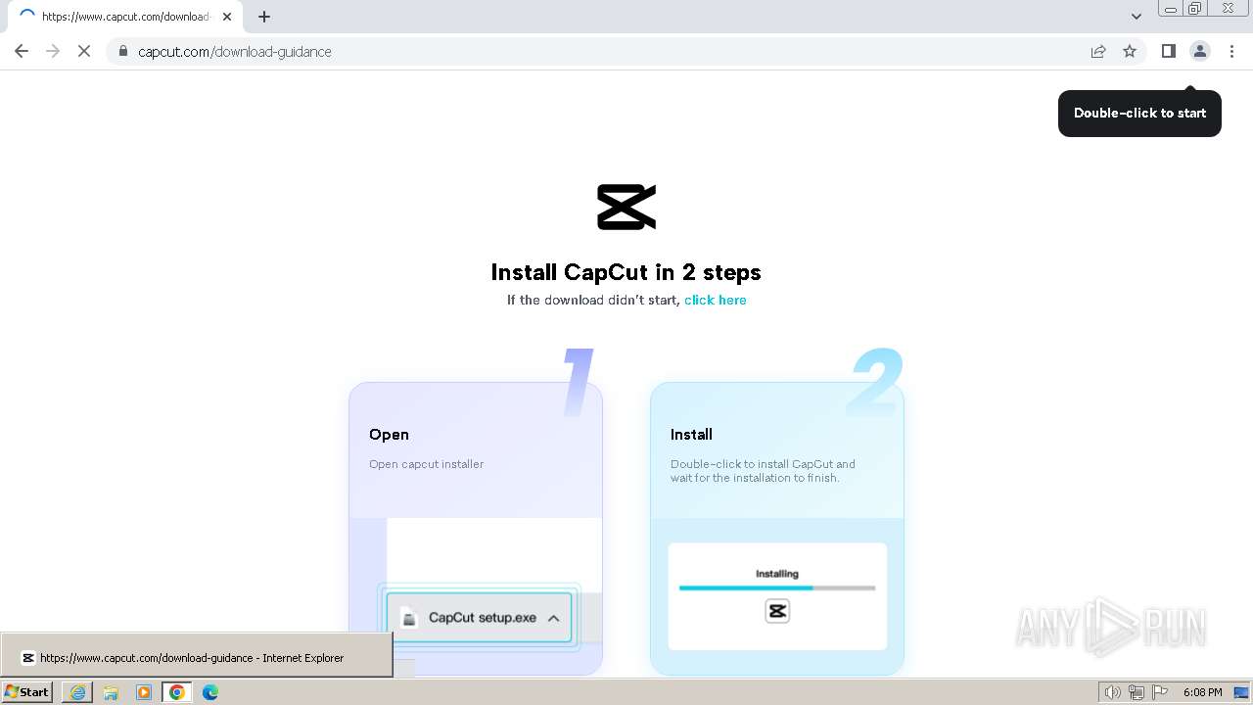Go back to previous page

pos(22,51)
